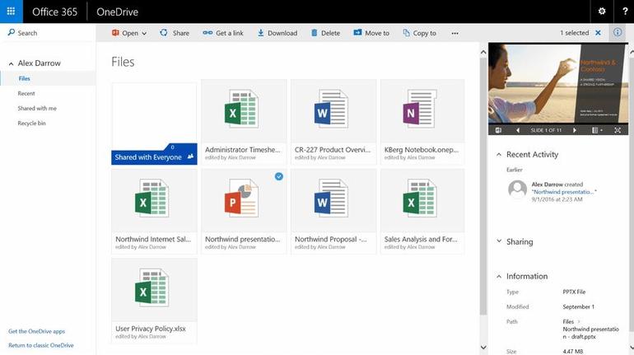The height and width of the screenshot is (355, 634).
Task: Click the Office 365 header link
Action: [54, 12]
